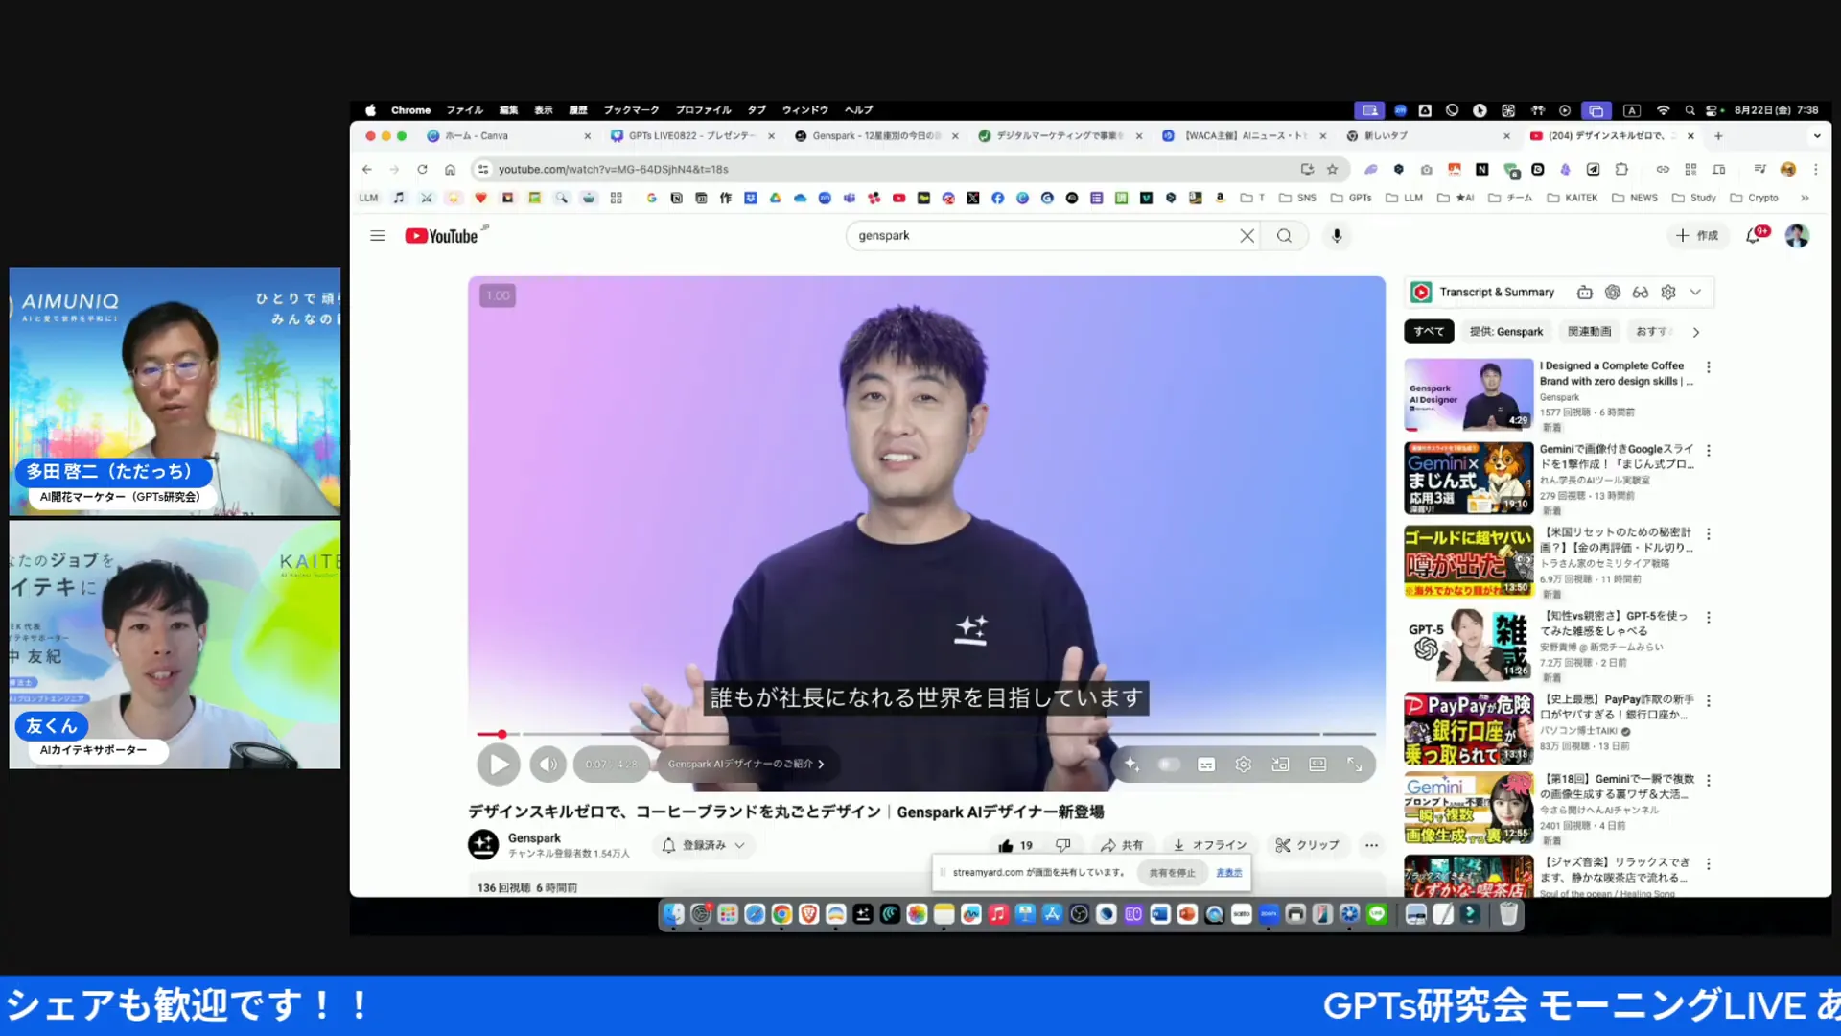Open the YouTube account avatar menu
The width and height of the screenshot is (1841, 1036).
tap(1797, 235)
